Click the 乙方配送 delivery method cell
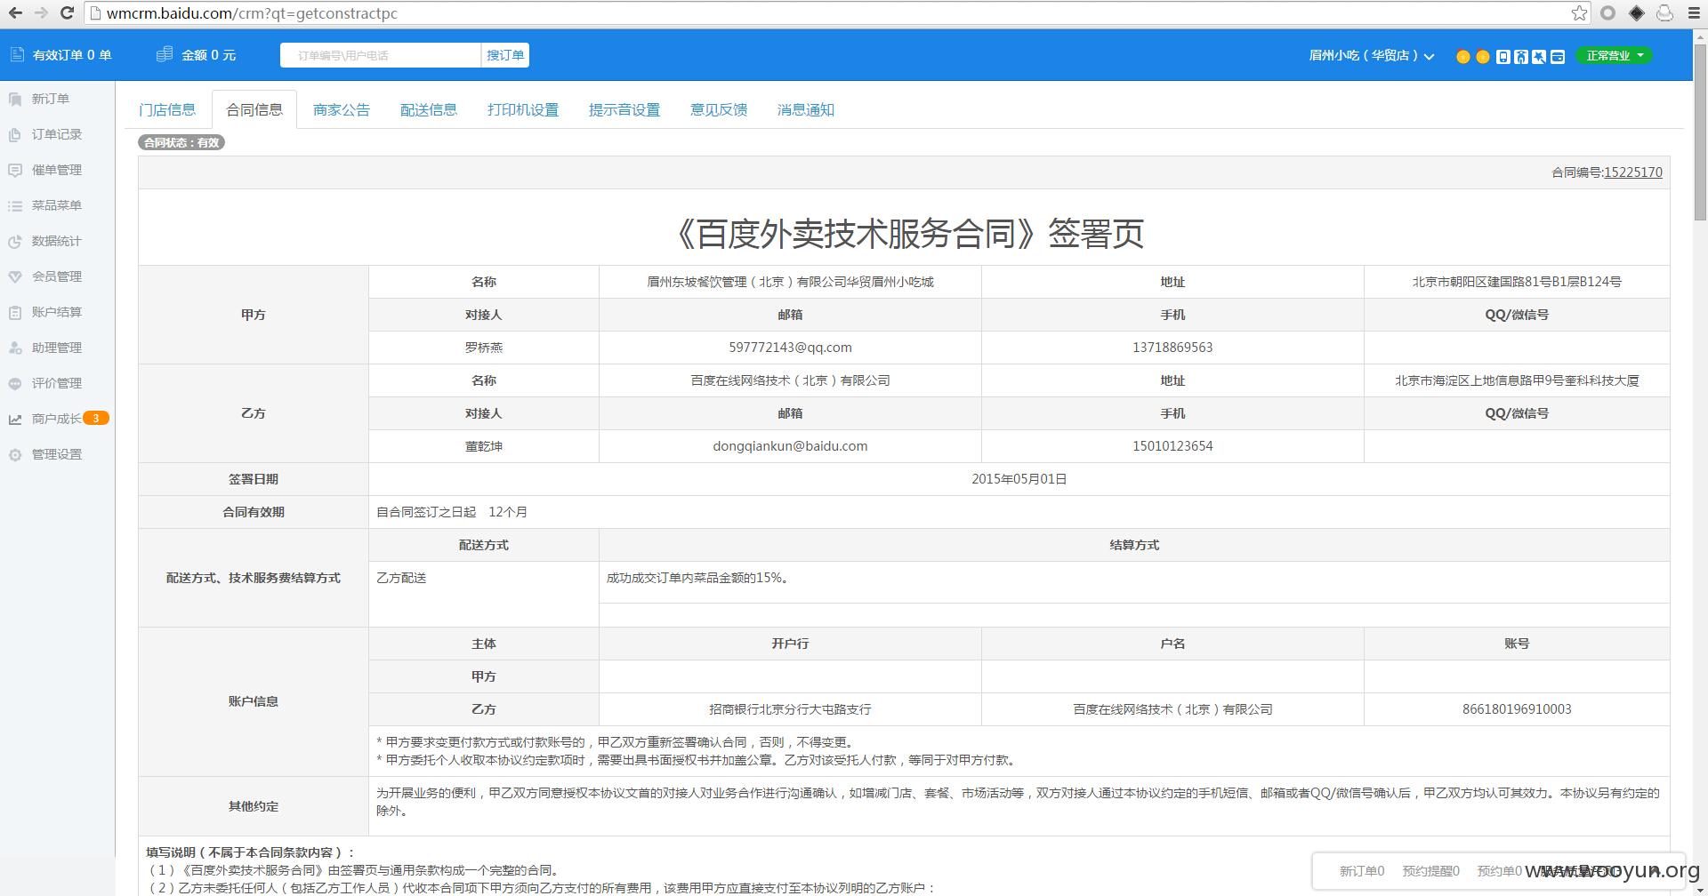1708x896 pixels. click(484, 594)
